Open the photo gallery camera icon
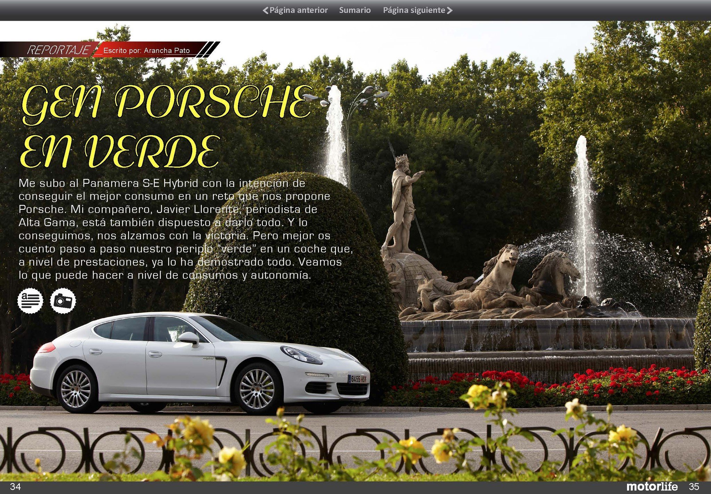The image size is (711, 494). (x=63, y=300)
